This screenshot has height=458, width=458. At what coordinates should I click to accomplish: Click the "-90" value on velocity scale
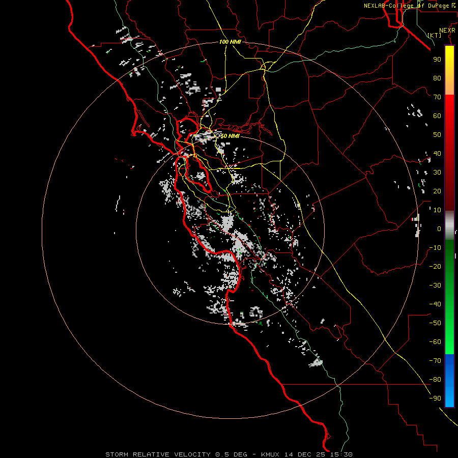click(435, 398)
